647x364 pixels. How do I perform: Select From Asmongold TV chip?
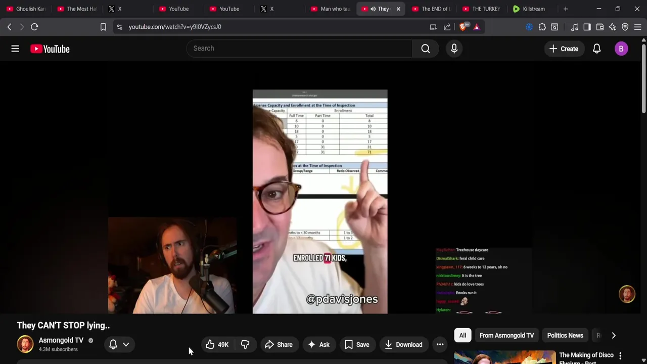506,335
